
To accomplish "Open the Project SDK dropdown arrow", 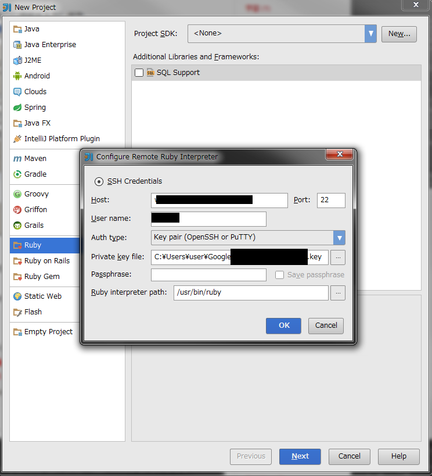I will (370, 33).
